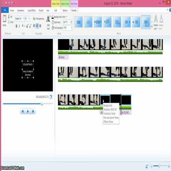
Task: Select the 'SOUND...' caption on the timeline
Action: pyautogui.click(x=126, y=113)
